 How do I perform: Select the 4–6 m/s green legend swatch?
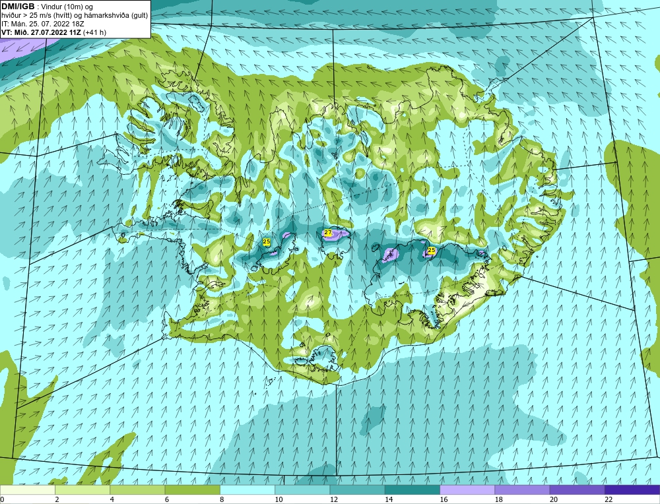137,489
